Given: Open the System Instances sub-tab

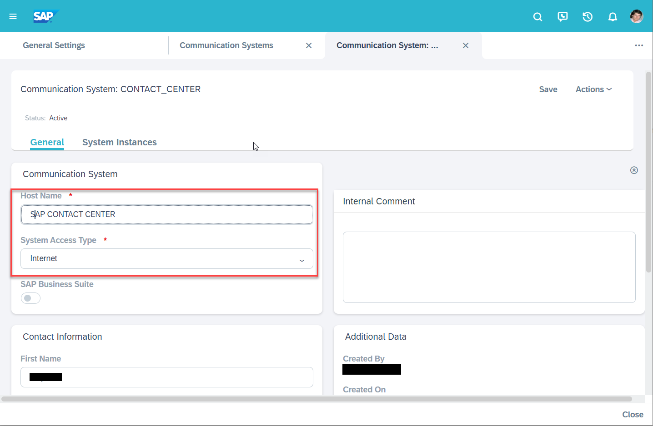Looking at the screenshot, I should (120, 142).
